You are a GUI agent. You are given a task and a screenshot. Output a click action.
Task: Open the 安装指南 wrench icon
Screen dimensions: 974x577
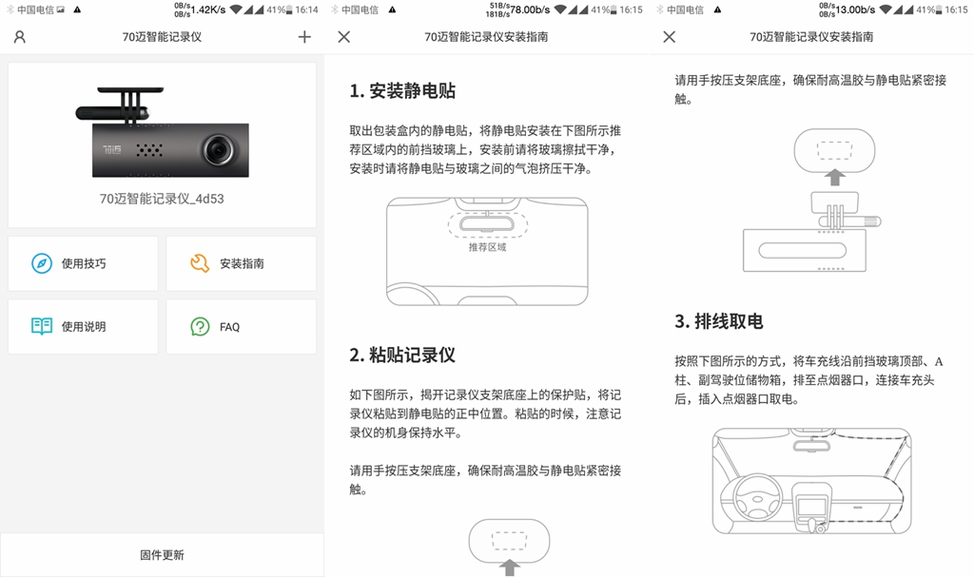coord(200,263)
